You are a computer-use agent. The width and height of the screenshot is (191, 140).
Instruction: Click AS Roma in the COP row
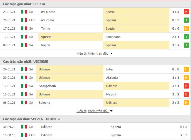pos(47,20)
